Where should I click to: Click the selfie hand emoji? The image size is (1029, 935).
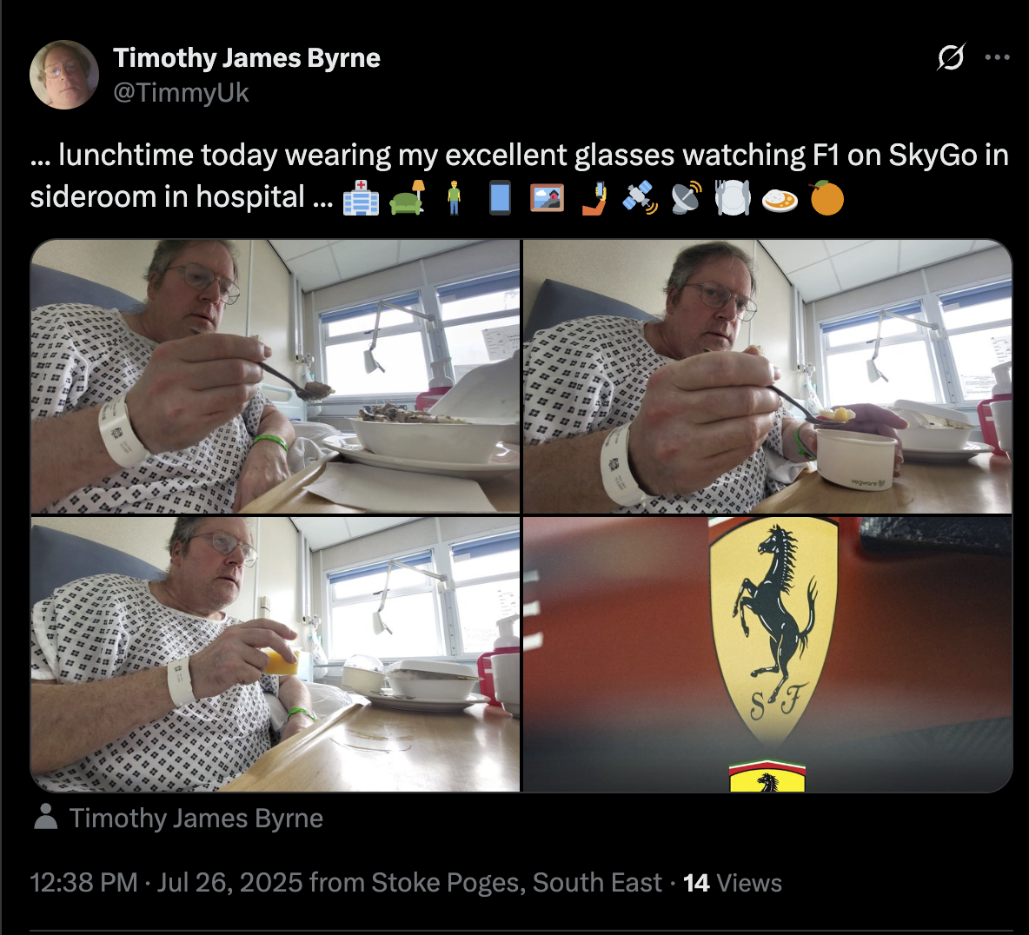point(594,198)
